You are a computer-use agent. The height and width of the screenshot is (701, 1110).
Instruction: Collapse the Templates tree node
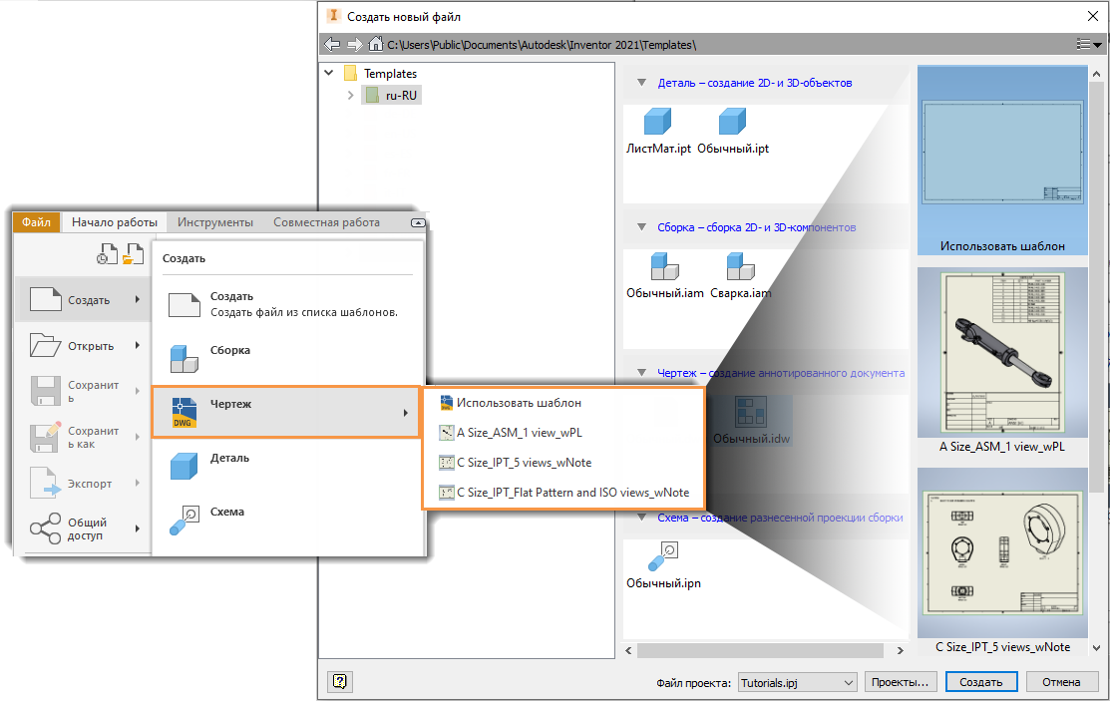328,73
